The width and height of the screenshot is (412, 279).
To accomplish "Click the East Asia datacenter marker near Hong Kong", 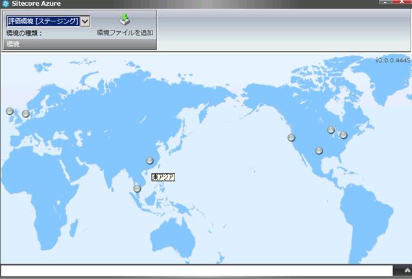I will [x=150, y=160].
